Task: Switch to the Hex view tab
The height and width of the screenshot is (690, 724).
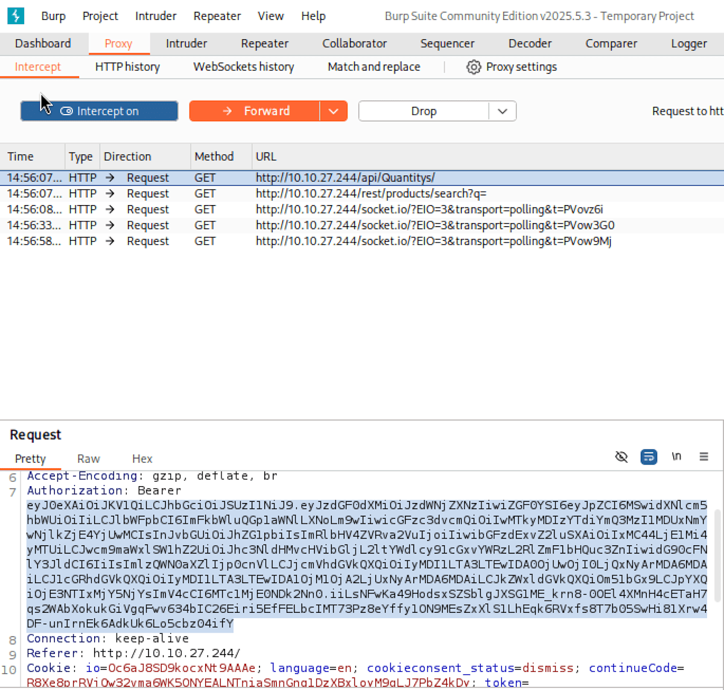Action: click(x=142, y=459)
